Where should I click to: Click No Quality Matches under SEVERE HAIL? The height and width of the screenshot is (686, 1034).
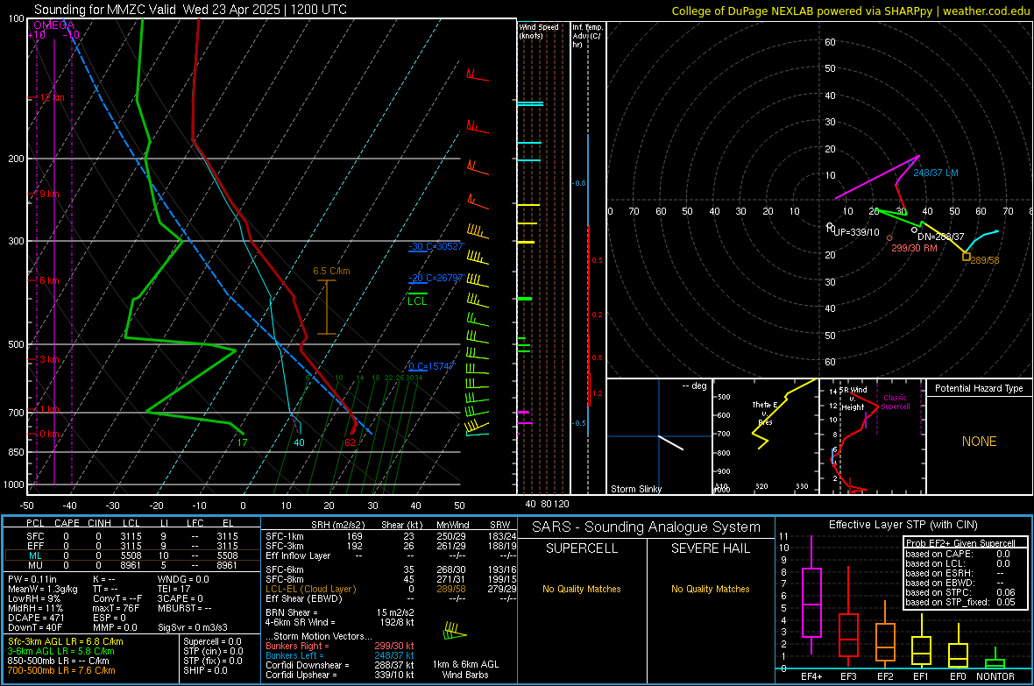pos(710,589)
